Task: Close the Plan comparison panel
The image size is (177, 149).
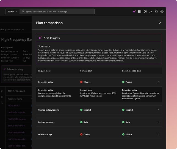Action: pos(160,23)
